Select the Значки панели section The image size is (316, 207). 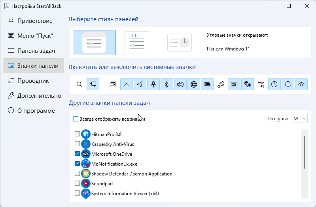[34, 65]
